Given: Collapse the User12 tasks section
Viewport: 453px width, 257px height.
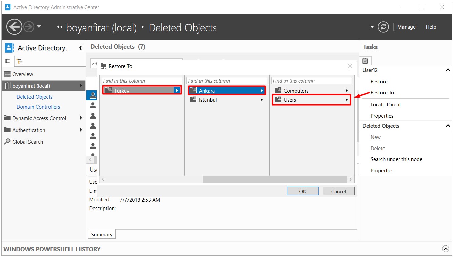Looking at the screenshot, I should 448,70.
